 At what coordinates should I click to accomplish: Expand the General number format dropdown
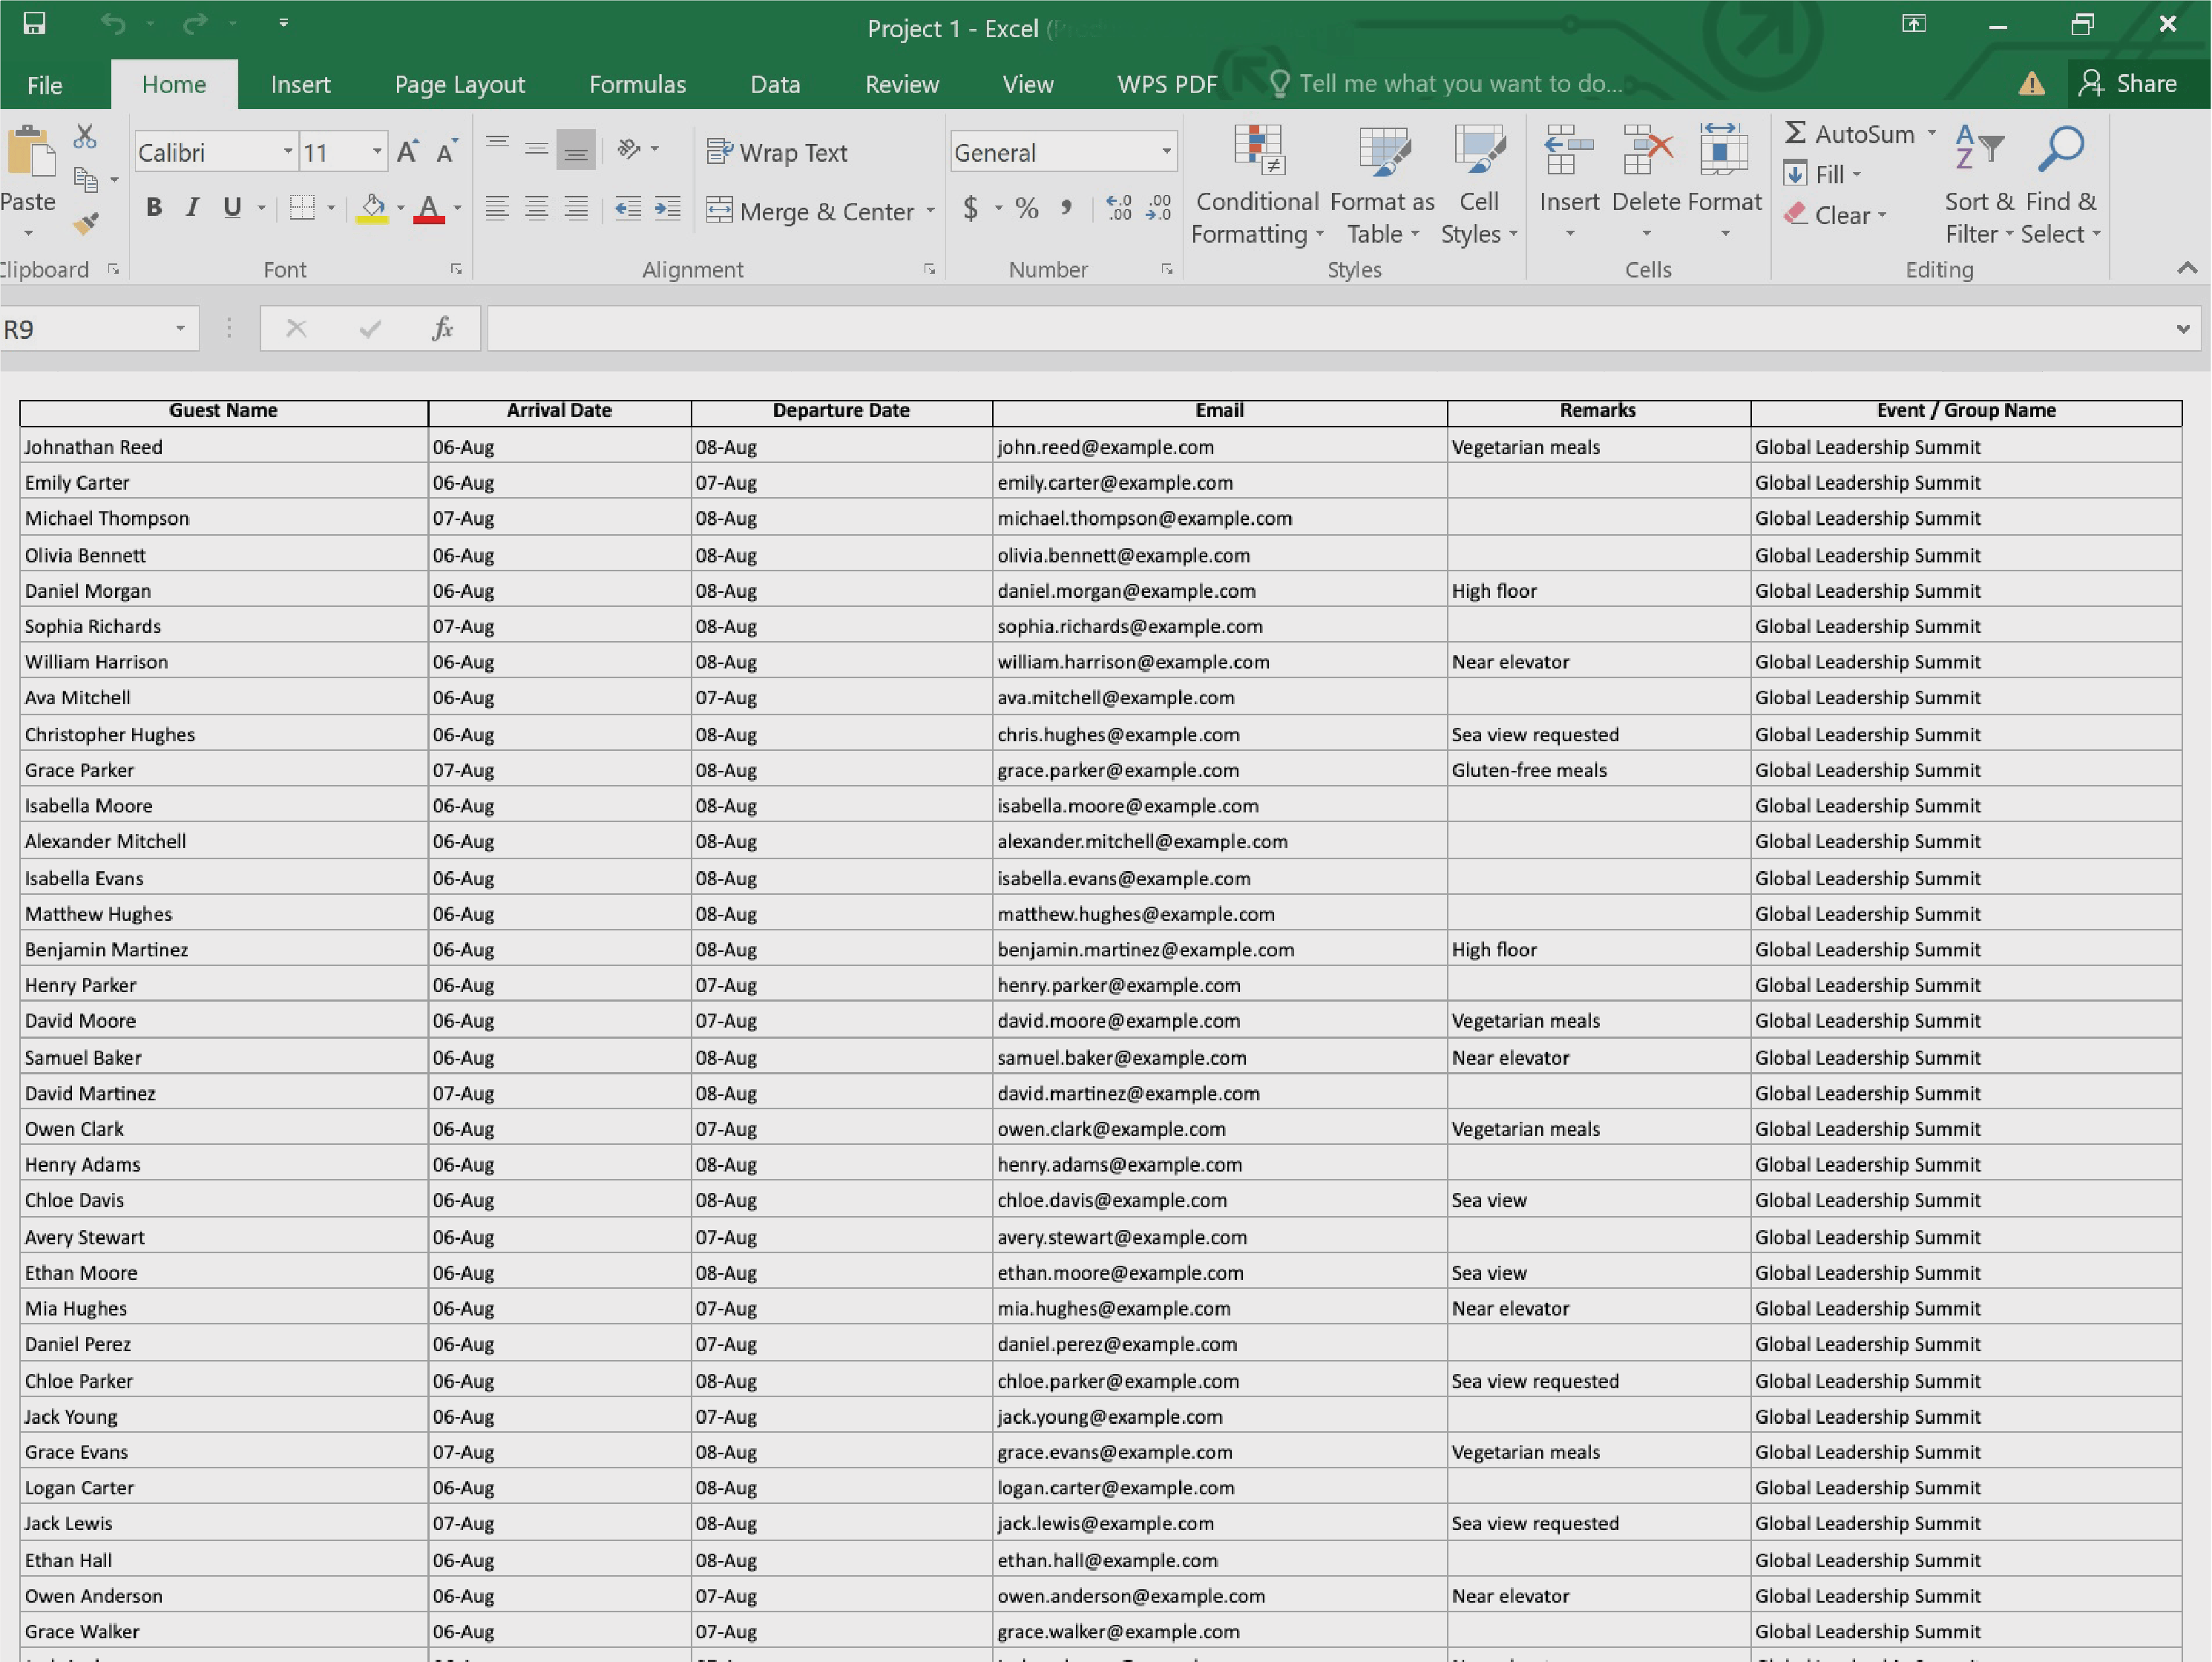point(1166,152)
